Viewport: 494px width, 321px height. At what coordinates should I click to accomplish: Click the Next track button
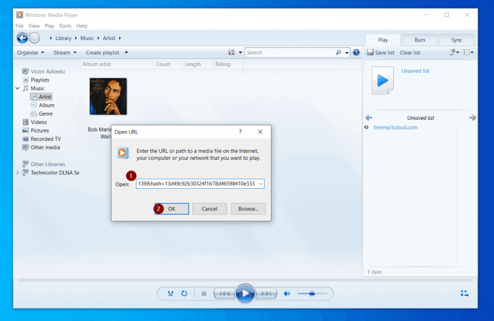coord(266,293)
